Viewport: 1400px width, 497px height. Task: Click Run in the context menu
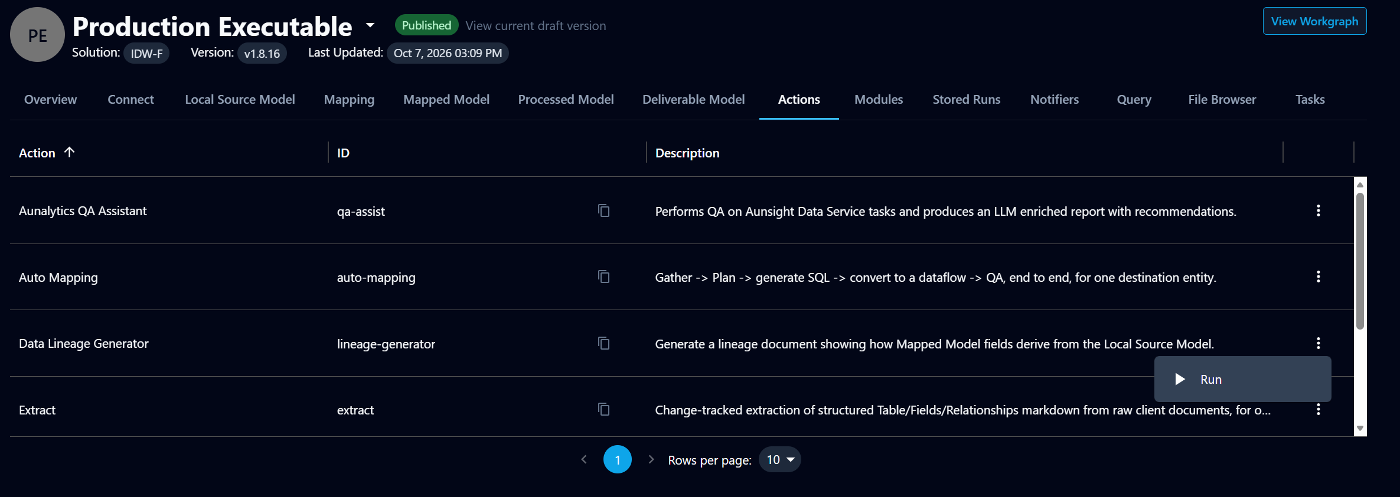(x=1242, y=379)
